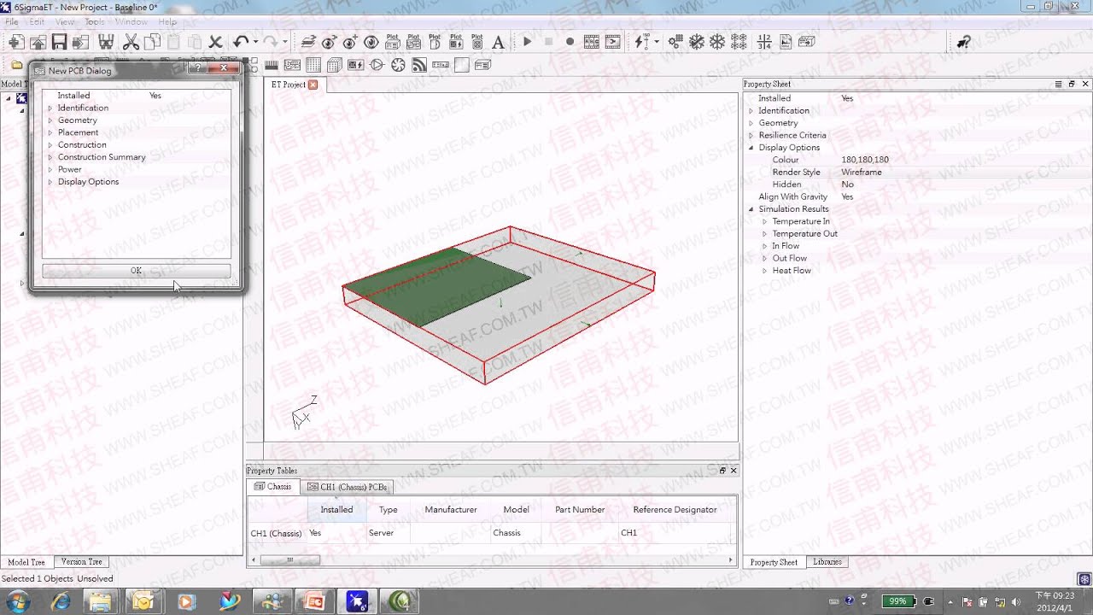Open the lightning bolt tool dropdown arrow
This screenshot has width=1093, height=615.
(656, 42)
